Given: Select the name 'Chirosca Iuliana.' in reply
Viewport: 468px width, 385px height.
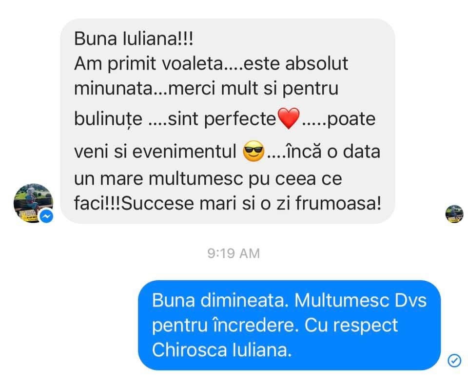Looking at the screenshot, I should [x=222, y=349].
